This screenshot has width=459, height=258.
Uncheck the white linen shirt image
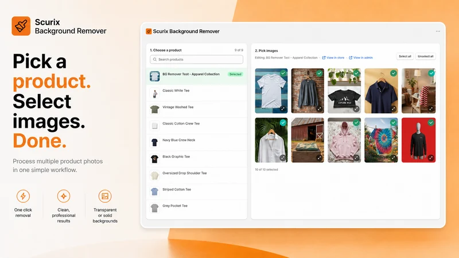point(283,123)
